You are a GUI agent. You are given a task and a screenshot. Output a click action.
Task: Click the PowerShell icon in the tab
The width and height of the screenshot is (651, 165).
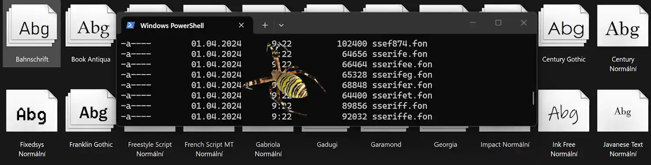pyautogui.click(x=130, y=25)
